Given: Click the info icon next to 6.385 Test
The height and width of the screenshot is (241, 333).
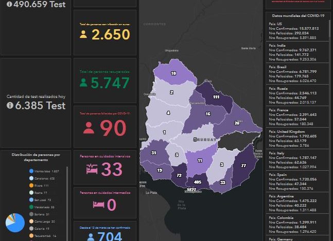Looking at the screenshot, I should [x=10, y=106].
